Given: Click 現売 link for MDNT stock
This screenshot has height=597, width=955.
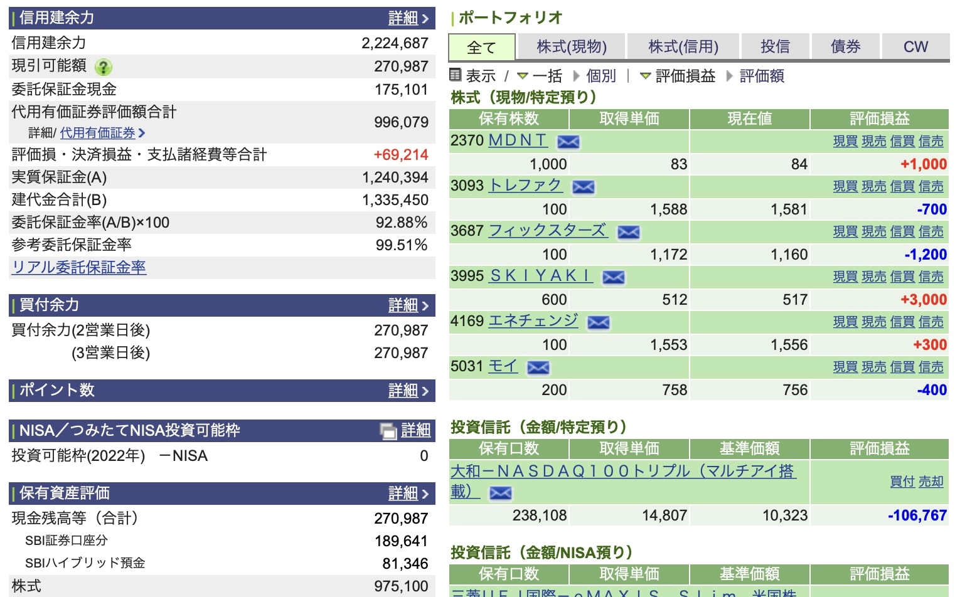Looking at the screenshot, I should pos(873,142).
